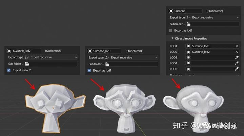
Task: Click Sub folder field in Suzanne_lod2 panel
Action: click(51, 64)
